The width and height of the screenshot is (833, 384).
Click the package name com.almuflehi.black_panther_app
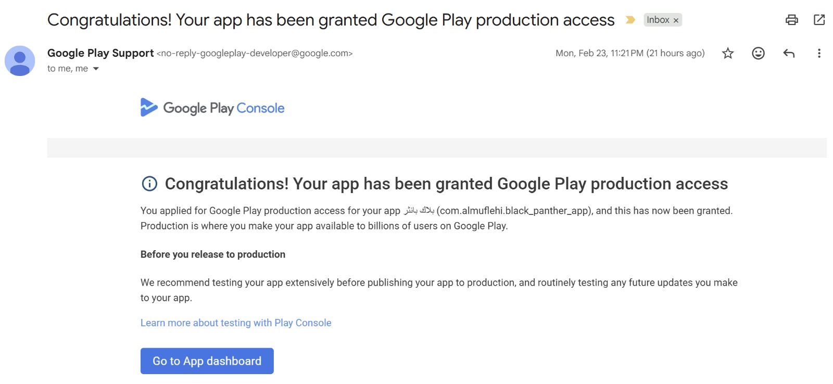[x=514, y=211]
